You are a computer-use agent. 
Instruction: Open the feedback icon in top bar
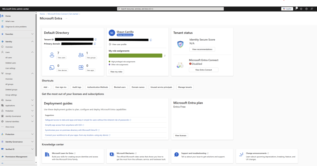(x=311, y=9)
